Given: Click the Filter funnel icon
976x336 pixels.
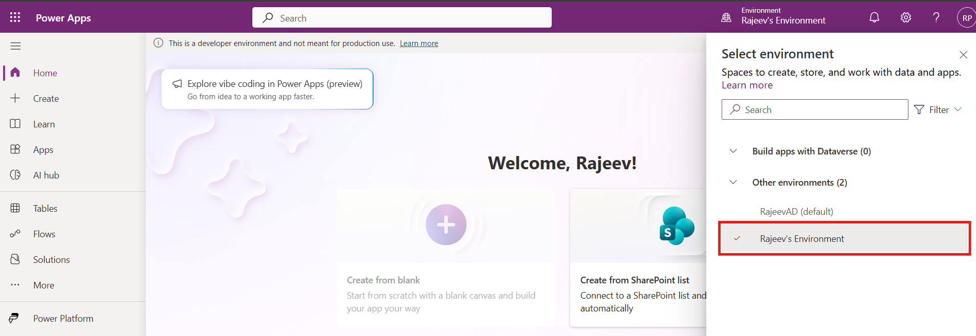Looking at the screenshot, I should tap(919, 109).
